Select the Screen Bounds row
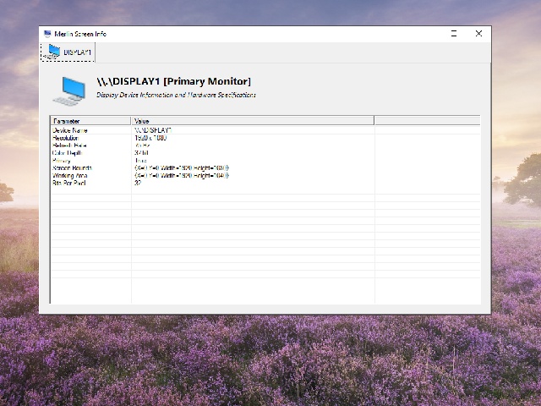Viewport: 541px width, 406px height. [x=265, y=168]
